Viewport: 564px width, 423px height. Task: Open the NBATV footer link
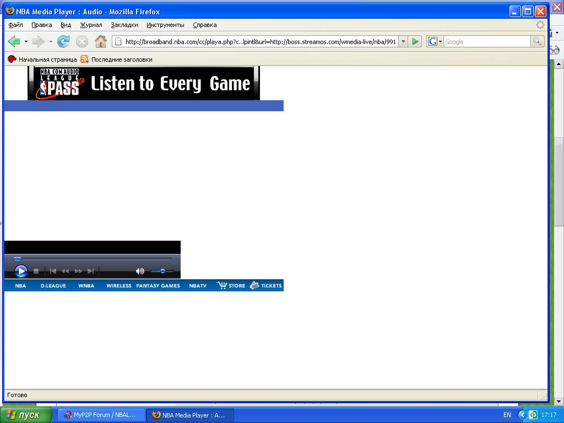(198, 286)
